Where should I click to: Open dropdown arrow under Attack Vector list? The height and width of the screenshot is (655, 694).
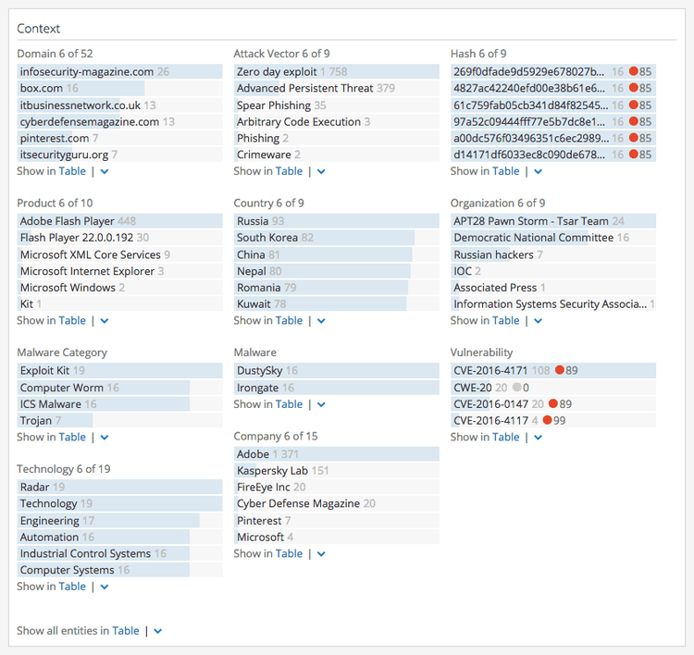point(321,171)
